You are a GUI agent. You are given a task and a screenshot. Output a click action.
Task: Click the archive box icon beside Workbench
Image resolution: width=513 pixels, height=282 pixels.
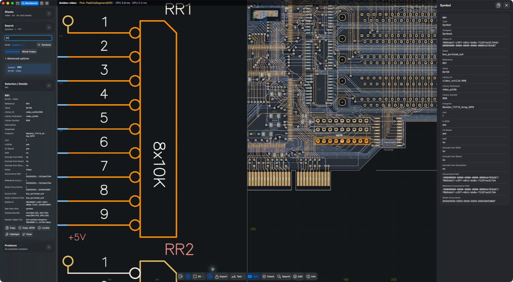point(42,3)
